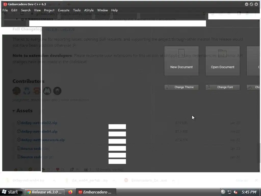
Task: Click the Change Theme button
Action: 181,87
